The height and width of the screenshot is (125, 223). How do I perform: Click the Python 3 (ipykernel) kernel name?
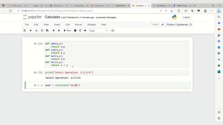[177, 25]
